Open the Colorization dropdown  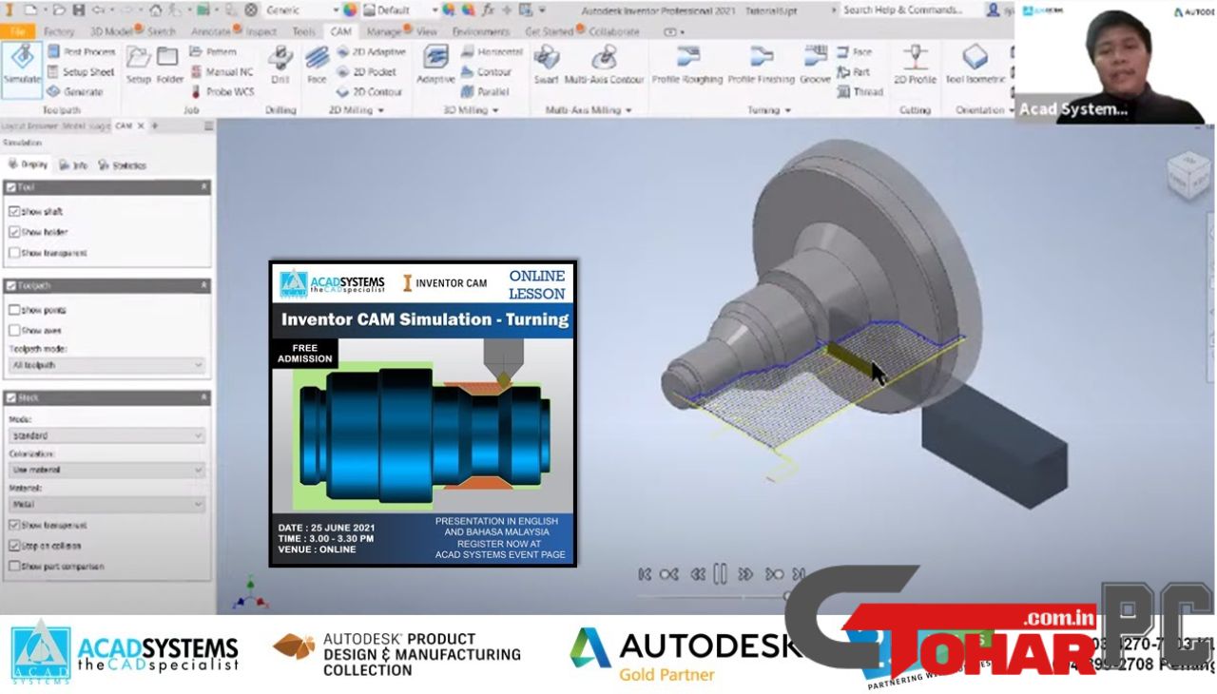coord(106,470)
